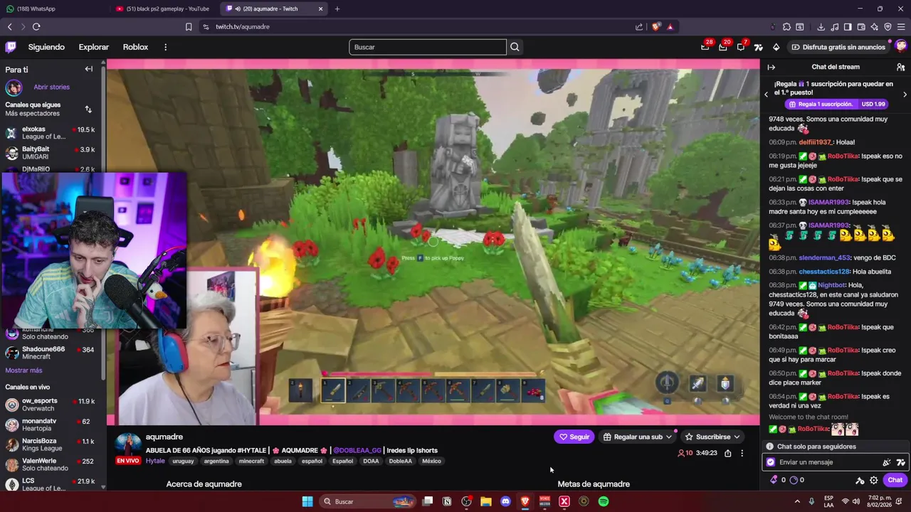Image resolution: width=911 pixels, height=512 pixels.
Task: Go to Twitch home via logo
Action: click(x=11, y=47)
